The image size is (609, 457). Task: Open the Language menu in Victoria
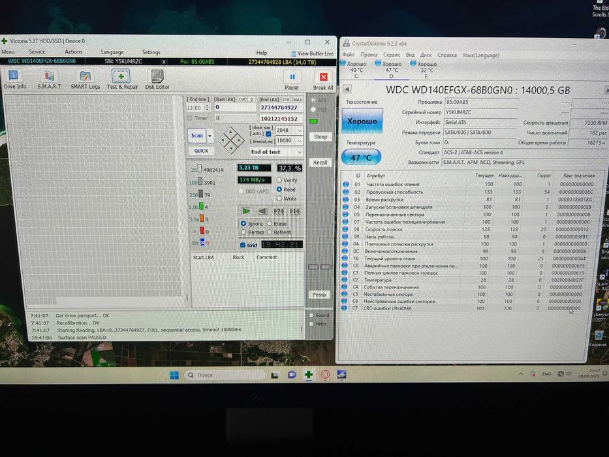click(112, 52)
